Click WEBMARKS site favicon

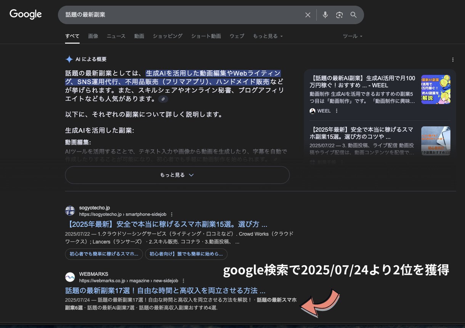pyautogui.click(x=70, y=277)
